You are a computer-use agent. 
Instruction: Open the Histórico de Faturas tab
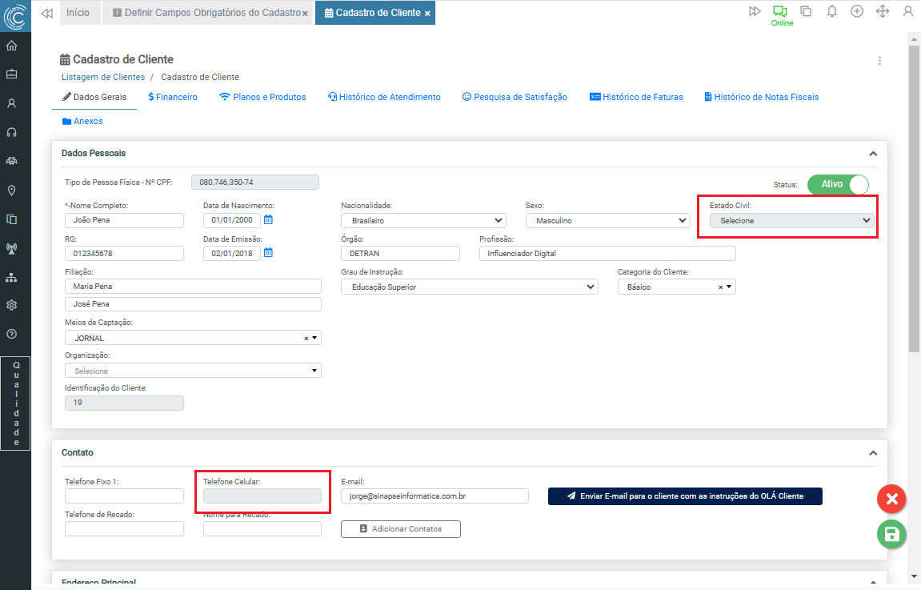pyautogui.click(x=636, y=97)
